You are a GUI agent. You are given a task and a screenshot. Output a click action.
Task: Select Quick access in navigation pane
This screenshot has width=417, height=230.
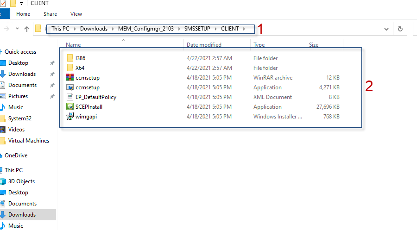click(x=20, y=52)
